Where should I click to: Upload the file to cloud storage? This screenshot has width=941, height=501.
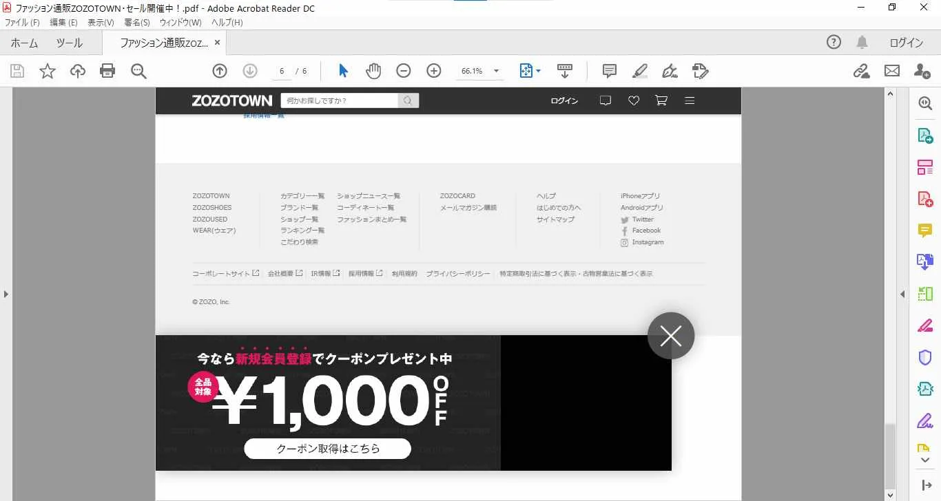tap(78, 71)
